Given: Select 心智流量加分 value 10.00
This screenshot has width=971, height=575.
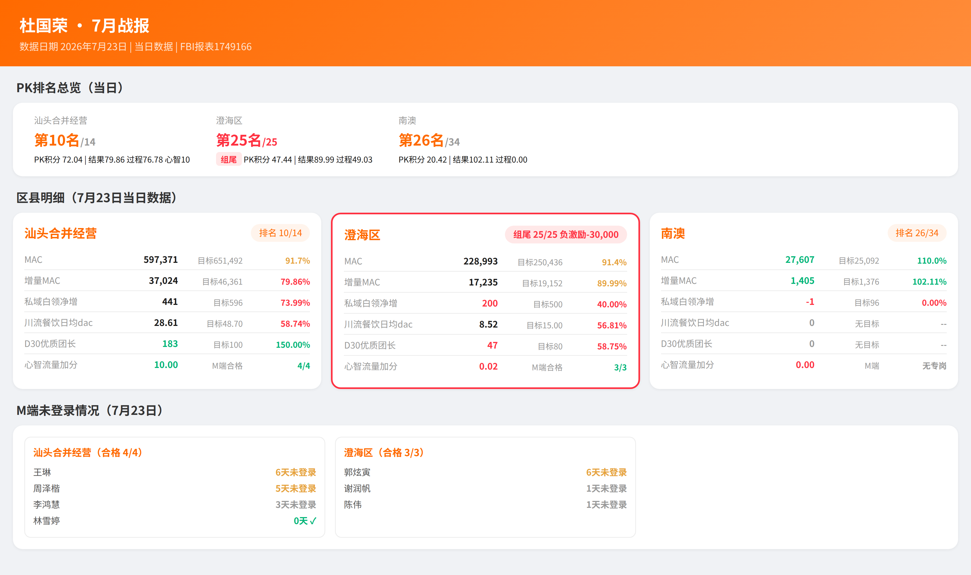Looking at the screenshot, I should click(x=166, y=365).
